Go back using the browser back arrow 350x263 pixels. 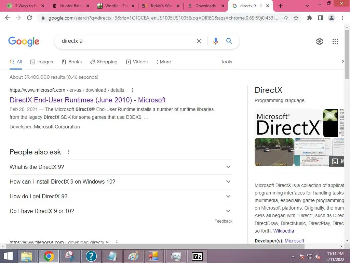coord(8,18)
